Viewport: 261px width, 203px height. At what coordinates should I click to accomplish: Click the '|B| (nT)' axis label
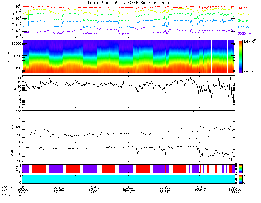[x=15, y=92]
